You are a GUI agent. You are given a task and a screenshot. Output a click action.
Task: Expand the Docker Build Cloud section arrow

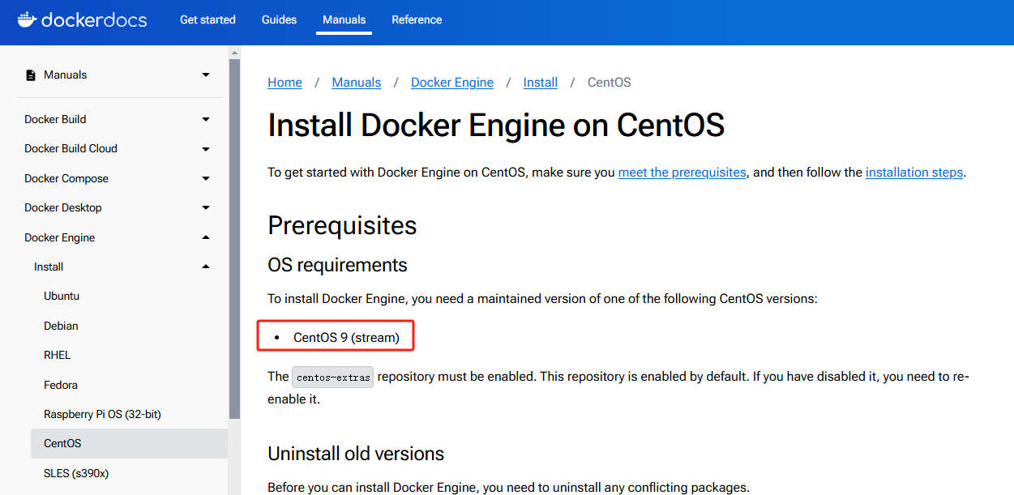(206, 149)
